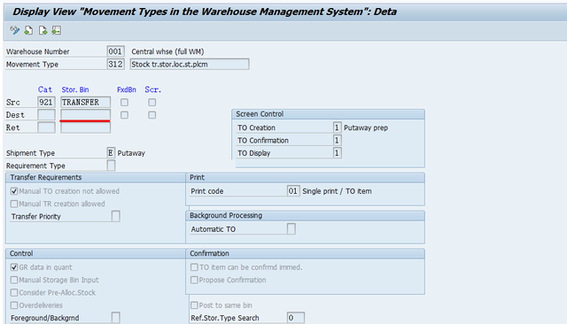Select 'Single print / TO item' text
This screenshot has width=567, height=324.
point(337,191)
